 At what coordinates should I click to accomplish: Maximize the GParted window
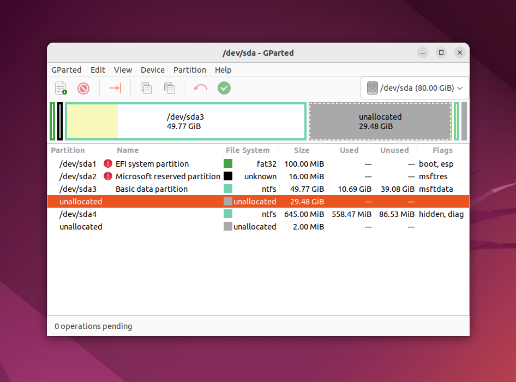[x=441, y=52]
